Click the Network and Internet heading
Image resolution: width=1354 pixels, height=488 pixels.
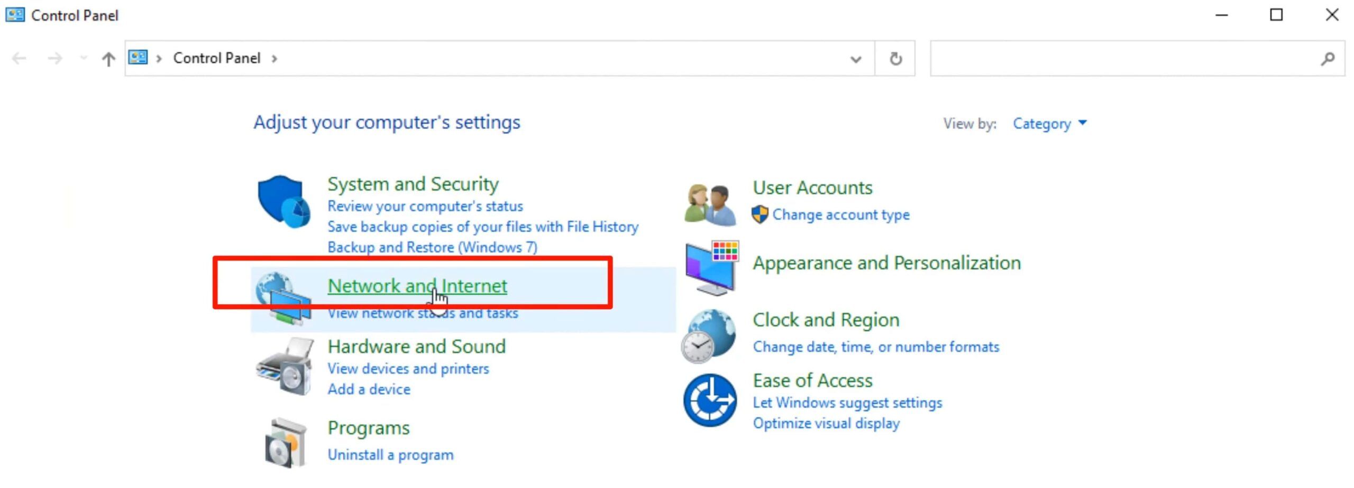click(417, 286)
